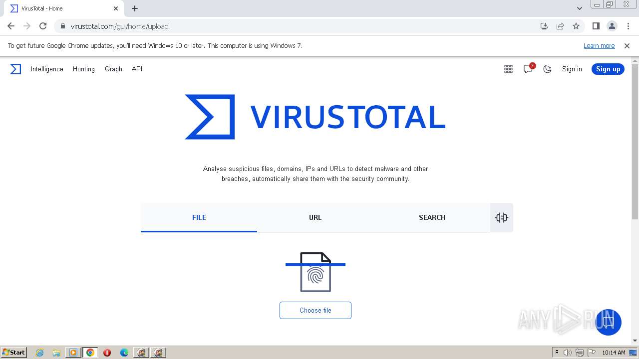Image resolution: width=639 pixels, height=359 pixels.
Task: Click the file fingerprint upload icon
Action: (x=316, y=272)
